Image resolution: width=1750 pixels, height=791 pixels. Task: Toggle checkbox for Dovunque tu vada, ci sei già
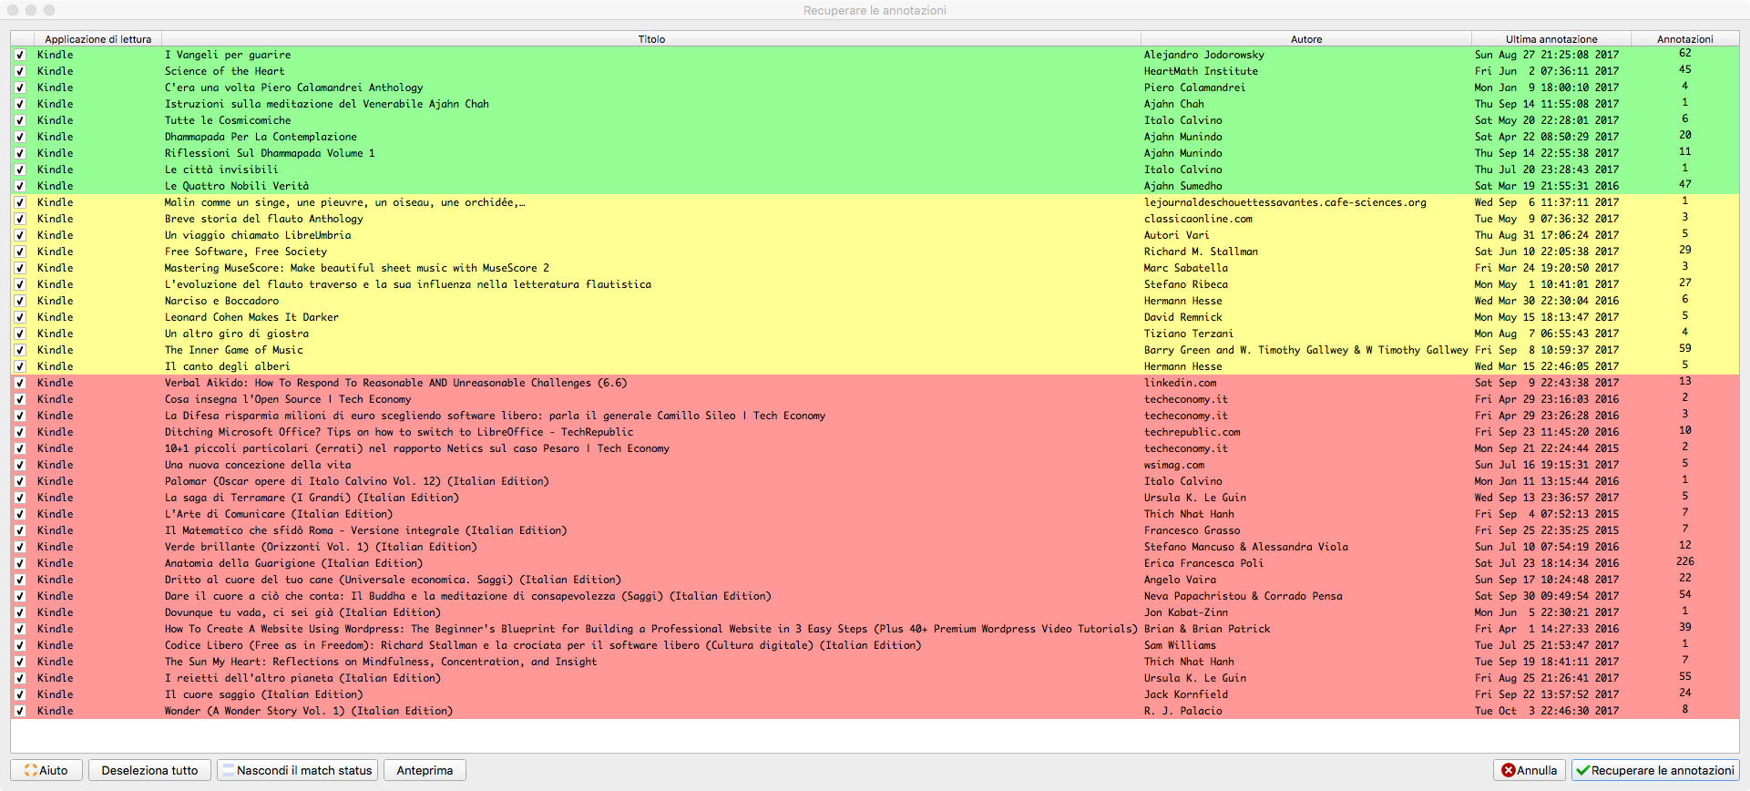tap(20, 612)
